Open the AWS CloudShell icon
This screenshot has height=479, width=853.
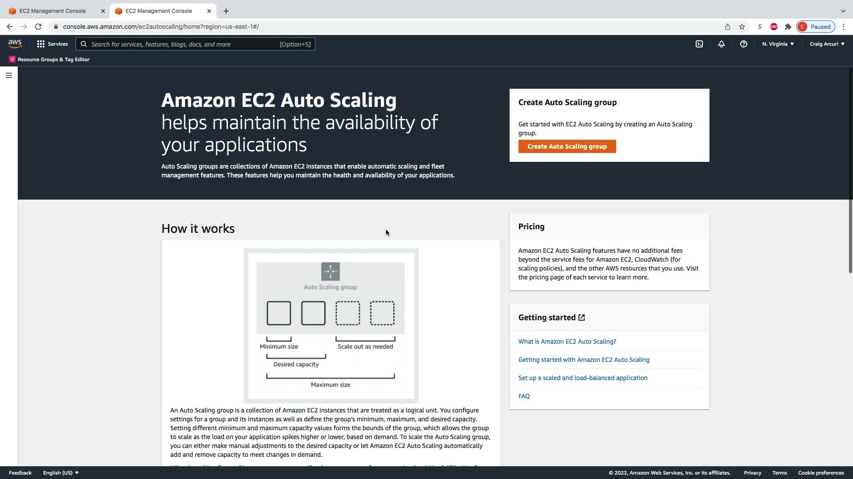tap(699, 44)
